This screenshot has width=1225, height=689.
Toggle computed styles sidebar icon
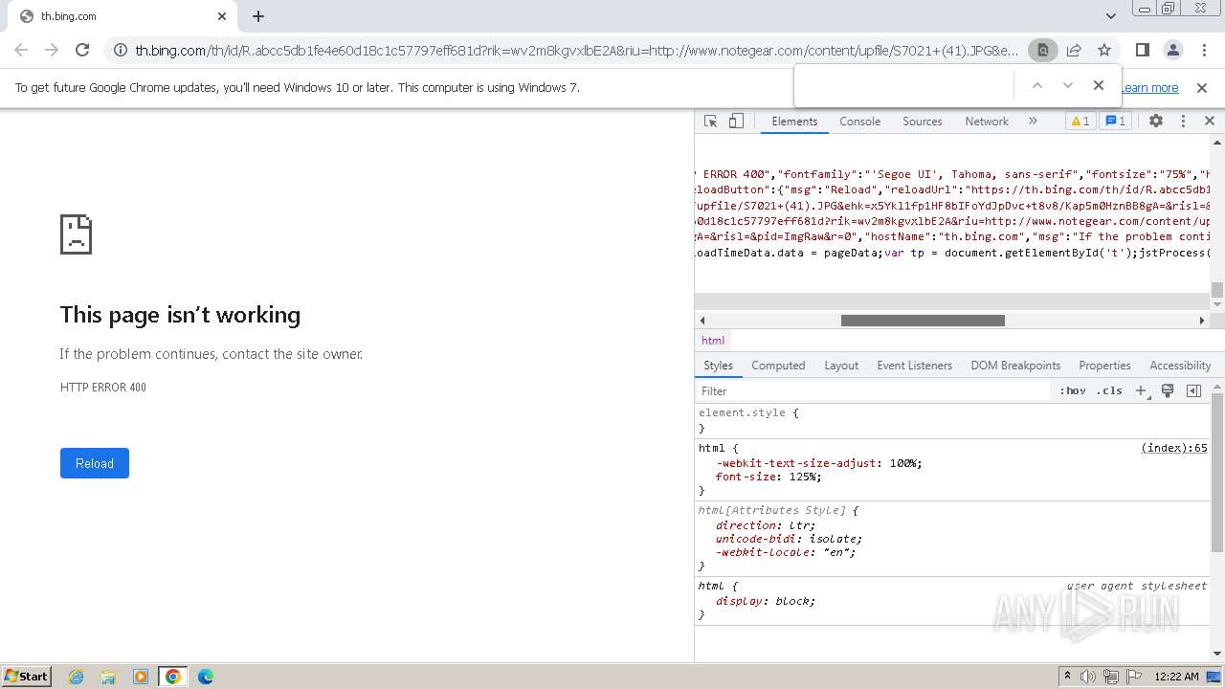[1193, 390]
